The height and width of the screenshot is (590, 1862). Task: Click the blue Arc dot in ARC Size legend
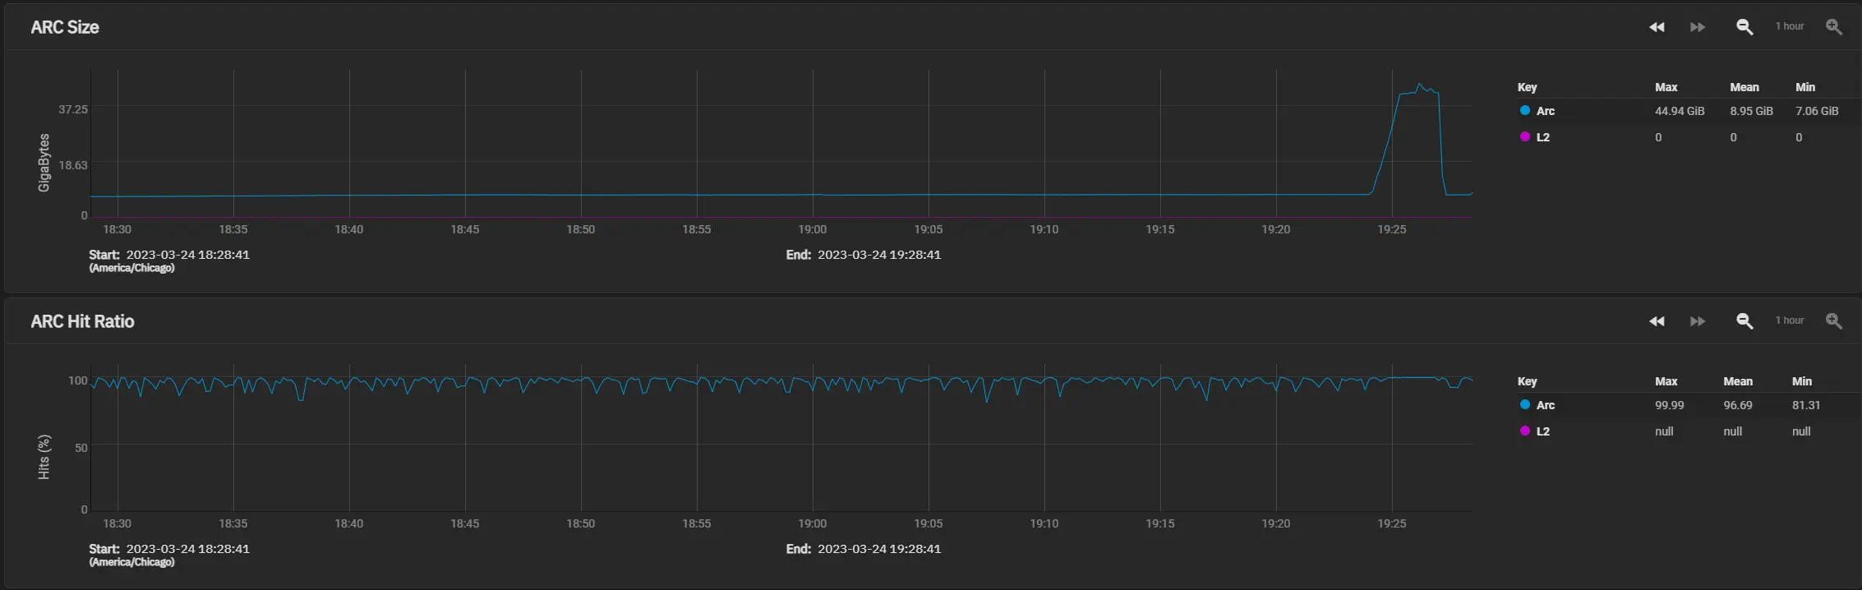1525,111
